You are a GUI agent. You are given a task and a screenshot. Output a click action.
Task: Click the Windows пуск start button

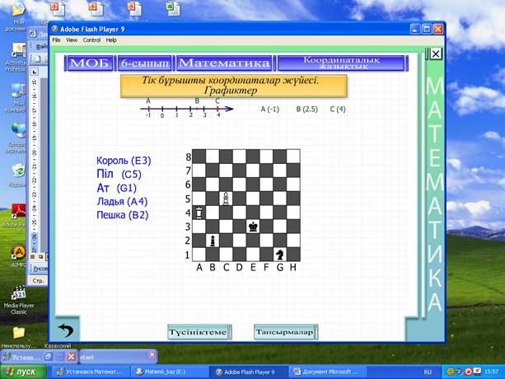(x=22, y=372)
